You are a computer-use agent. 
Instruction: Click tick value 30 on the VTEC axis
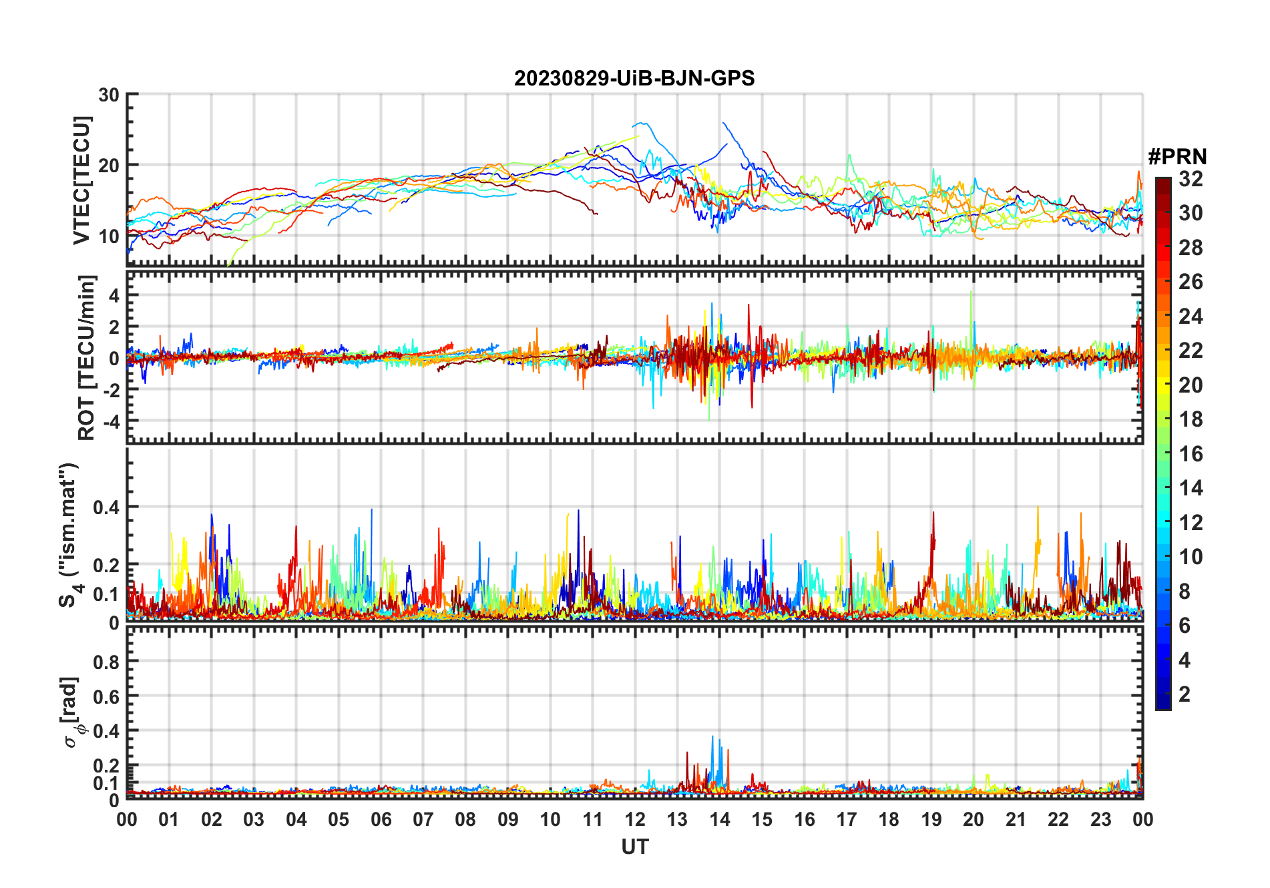click(109, 95)
